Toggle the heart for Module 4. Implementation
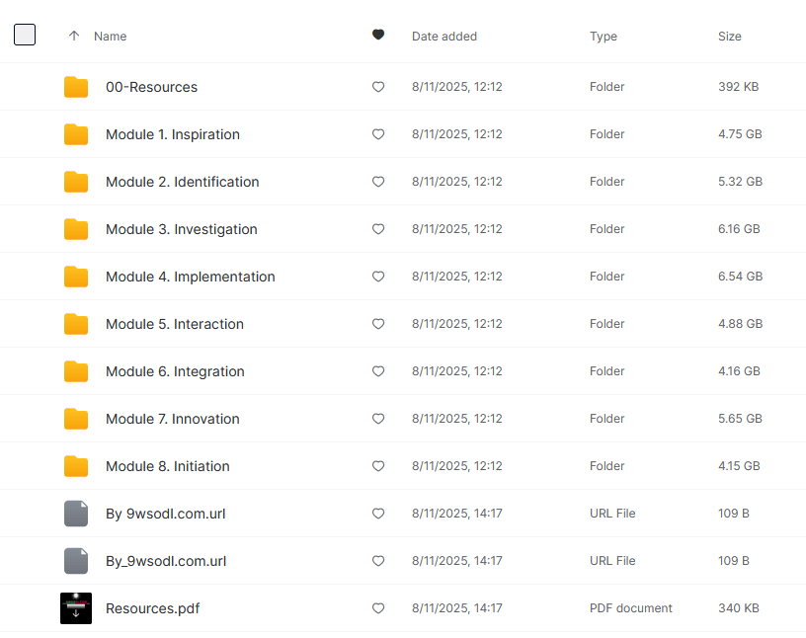Image resolution: width=806 pixels, height=638 pixels. (x=377, y=277)
